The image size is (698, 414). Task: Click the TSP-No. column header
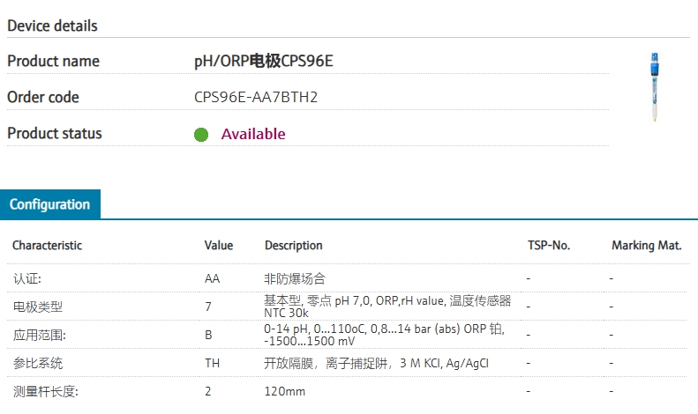(549, 245)
